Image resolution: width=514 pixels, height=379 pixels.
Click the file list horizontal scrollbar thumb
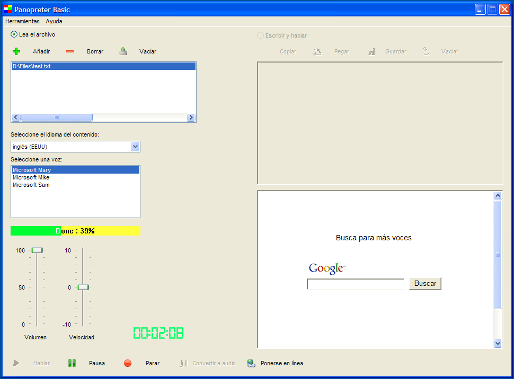pyautogui.click(x=57, y=118)
